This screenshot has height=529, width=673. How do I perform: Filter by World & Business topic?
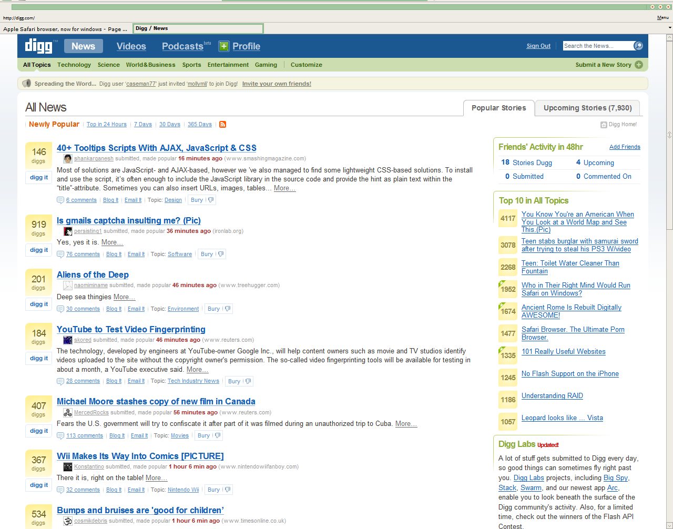150,65
